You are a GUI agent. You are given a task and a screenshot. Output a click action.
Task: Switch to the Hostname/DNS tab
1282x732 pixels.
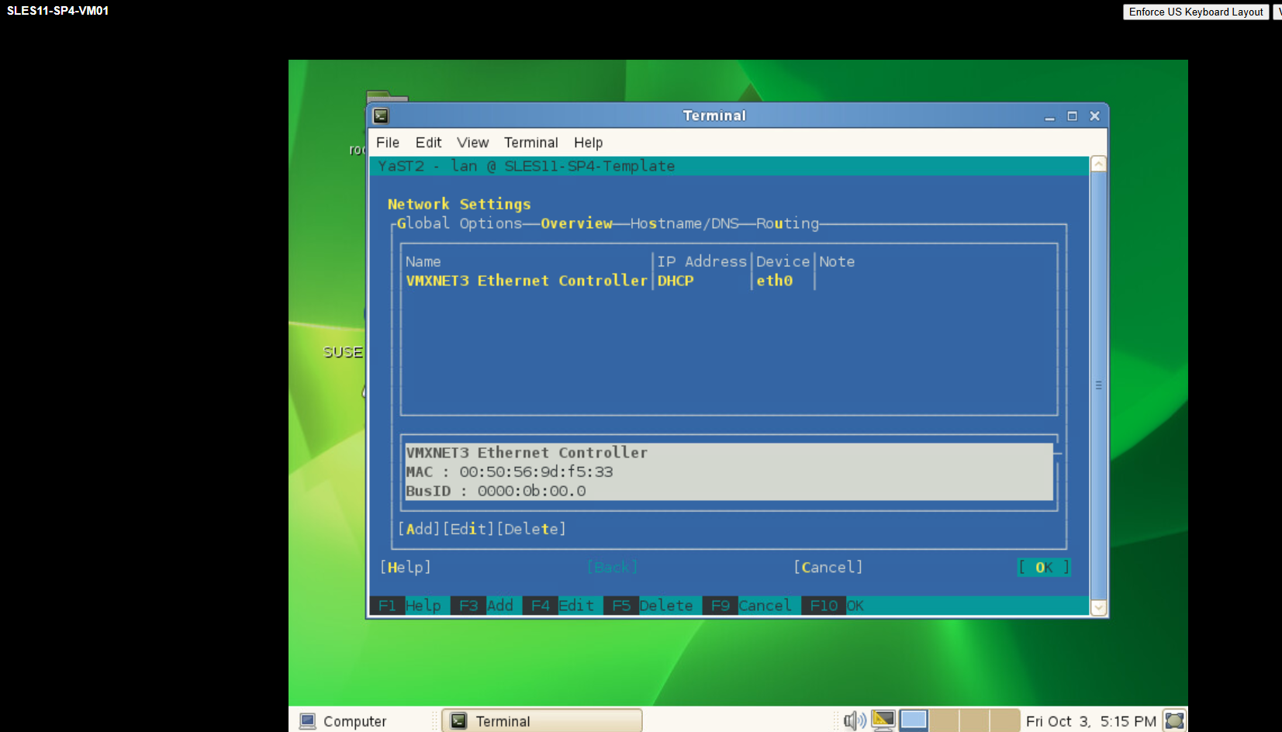(684, 223)
